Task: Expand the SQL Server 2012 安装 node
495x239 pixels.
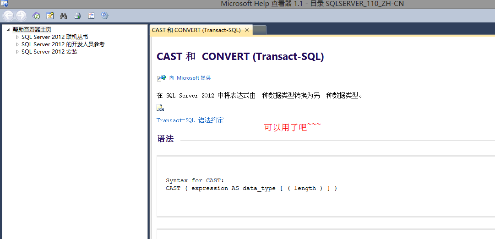Action: click(x=17, y=52)
